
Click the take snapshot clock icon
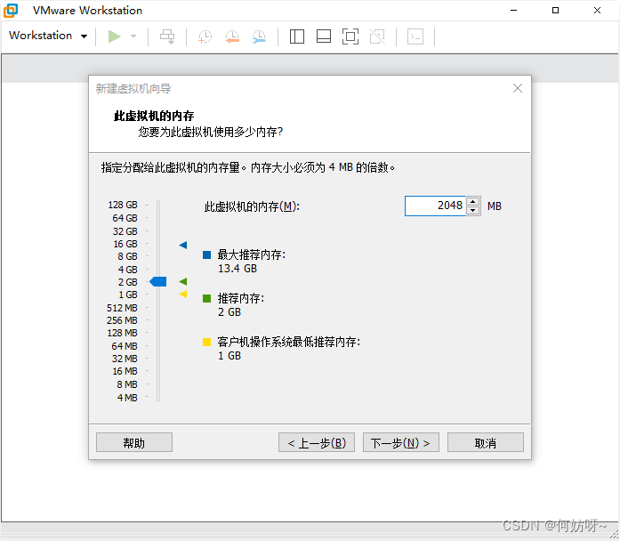pyautogui.click(x=205, y=36)
